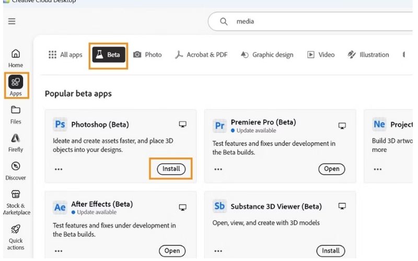Install Photoshop (Beta)
Image resolution: width=418 pixels, height=261 pixels.
pos(171,169)
